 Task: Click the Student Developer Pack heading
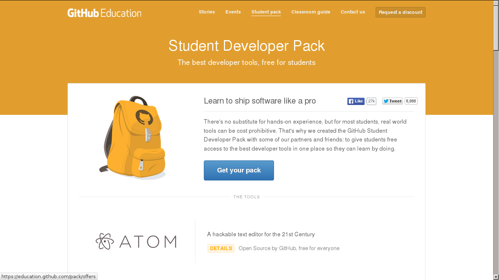point(247,46)
